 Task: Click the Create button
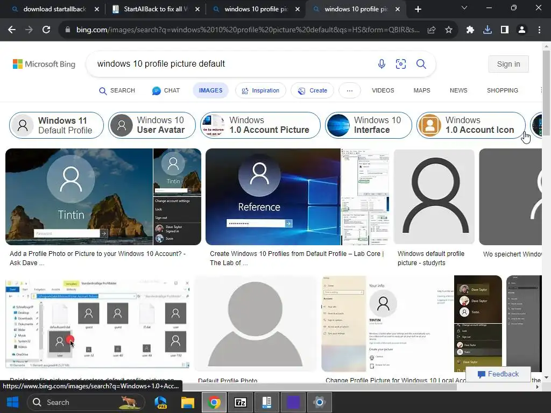point(312,90)
